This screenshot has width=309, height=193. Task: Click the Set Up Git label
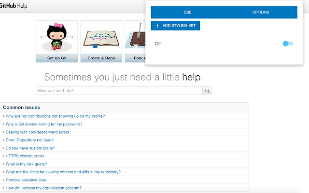tap(57, 58)
